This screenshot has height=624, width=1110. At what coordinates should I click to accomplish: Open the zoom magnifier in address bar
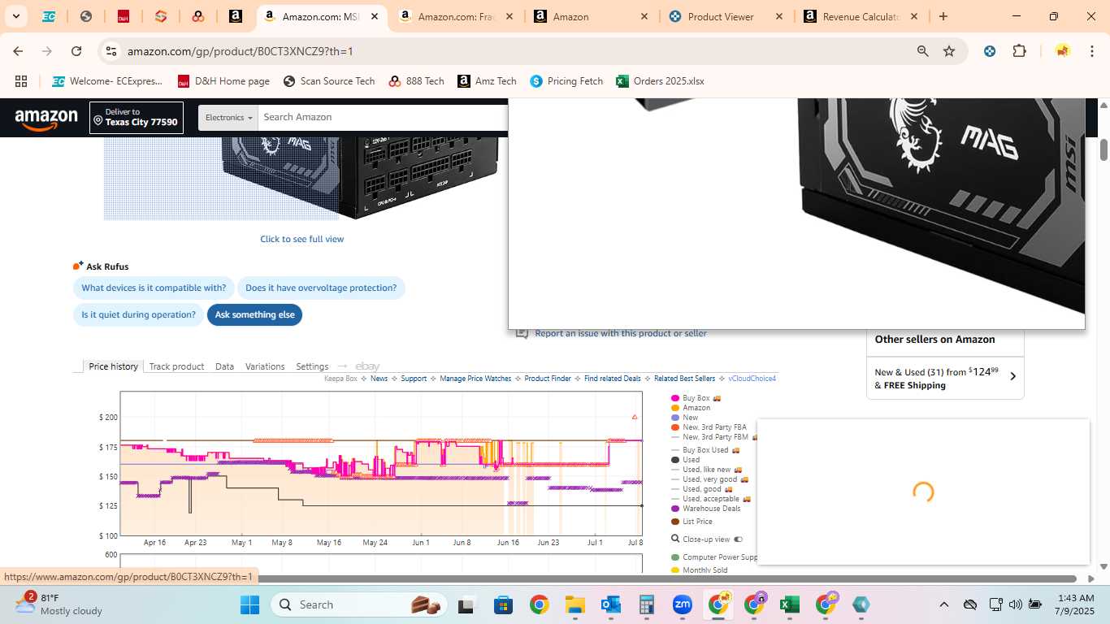pyautogui.click(x=922, y=51)
